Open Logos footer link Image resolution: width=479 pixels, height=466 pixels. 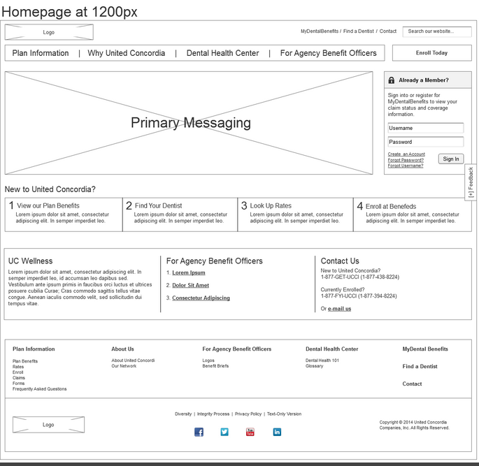point(208,360)
